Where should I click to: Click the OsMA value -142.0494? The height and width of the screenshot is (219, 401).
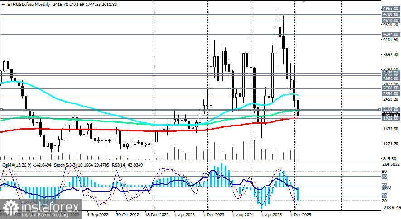tap(42, 165)
